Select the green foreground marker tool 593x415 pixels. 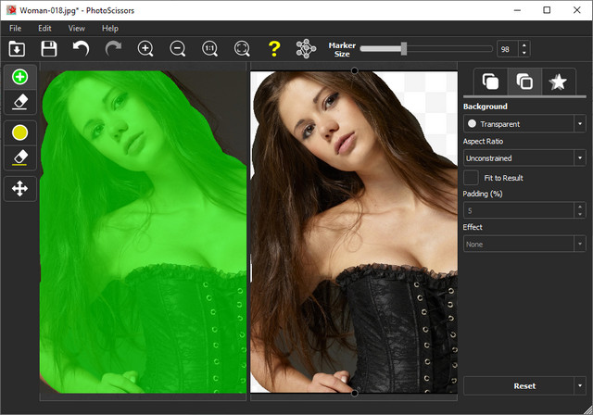(x=20, y=77)
